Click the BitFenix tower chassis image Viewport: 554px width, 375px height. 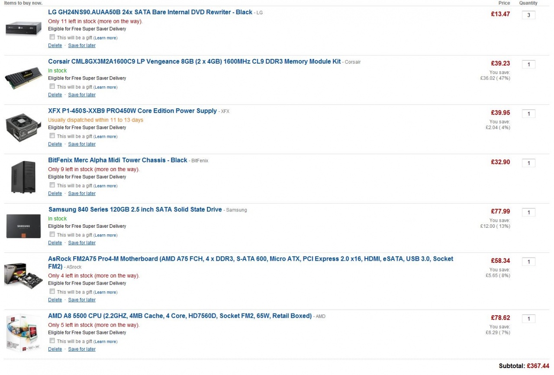pyautogui.click(x=23, y=177)
